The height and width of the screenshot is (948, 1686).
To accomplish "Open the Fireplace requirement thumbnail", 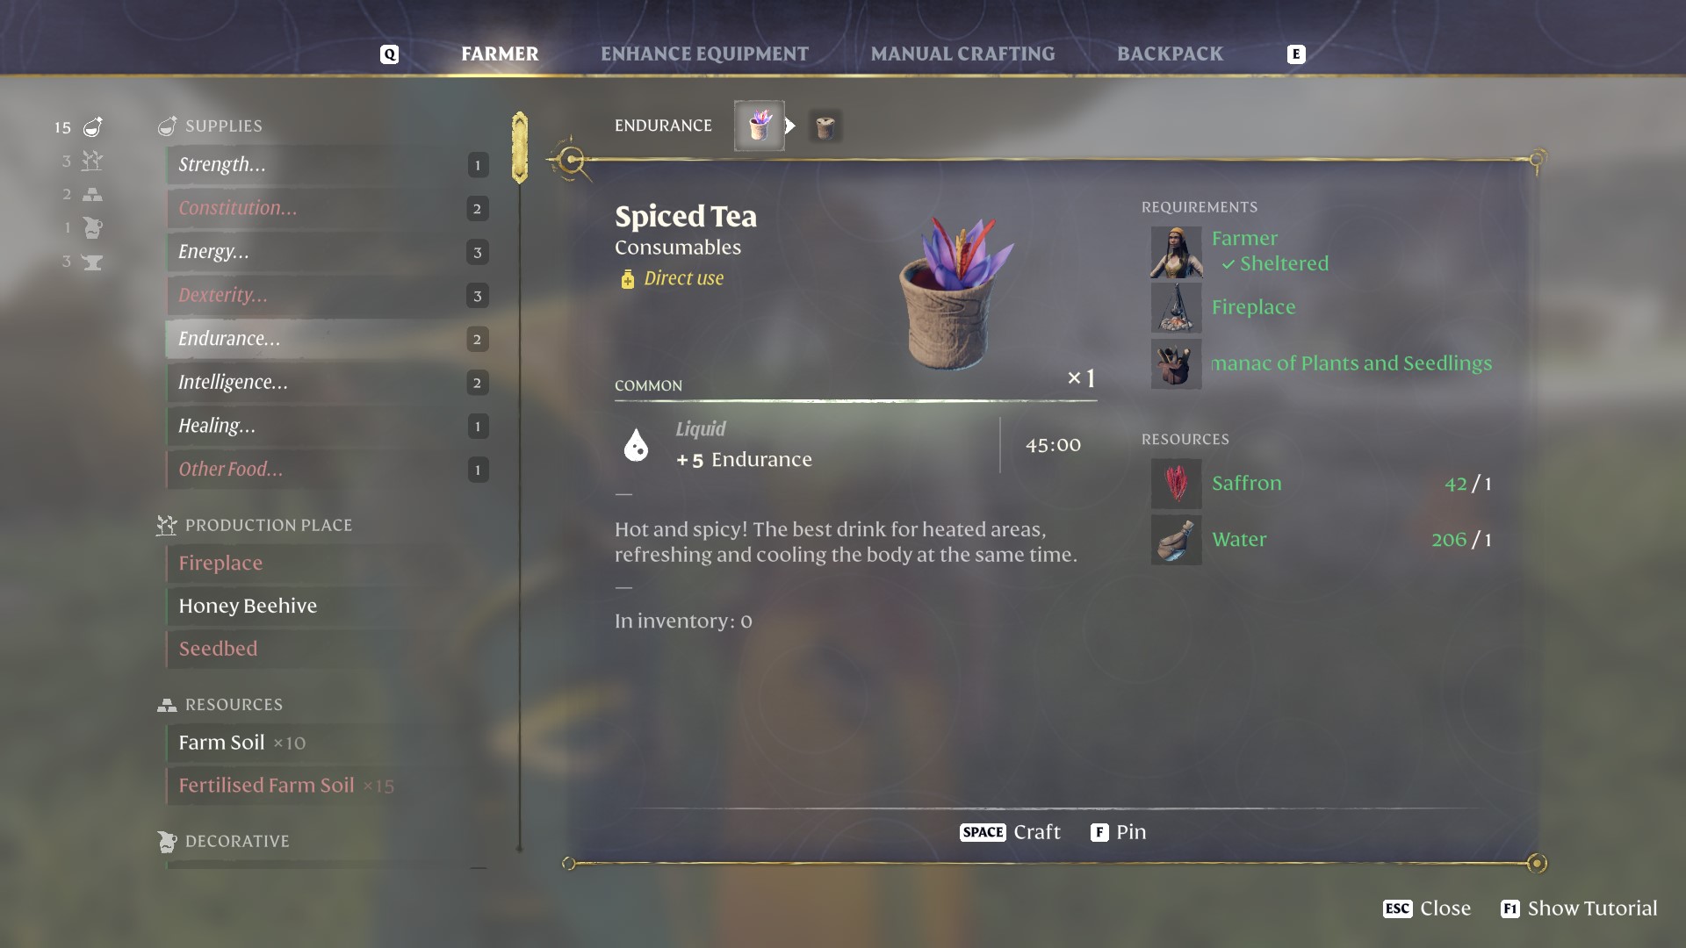I will (x=1176, y=307).
